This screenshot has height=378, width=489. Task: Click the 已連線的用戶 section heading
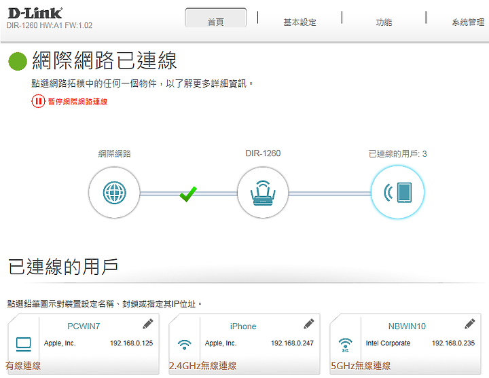[62, 267]
